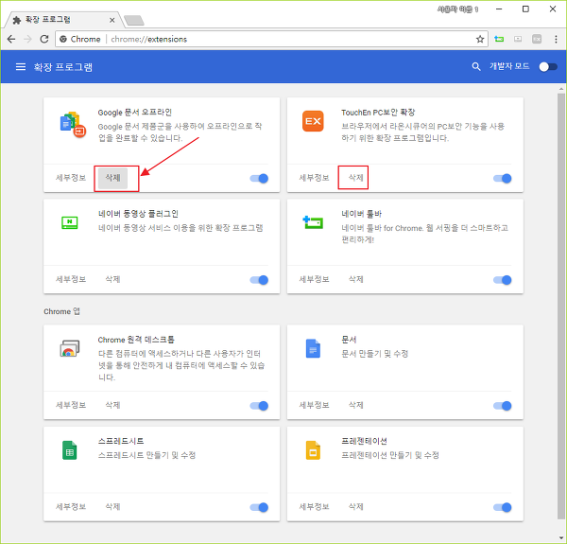Open 세부정보 for Chrome 원격 데스크톱
Viewport: 567px width, 544px height.
point(71,405)
